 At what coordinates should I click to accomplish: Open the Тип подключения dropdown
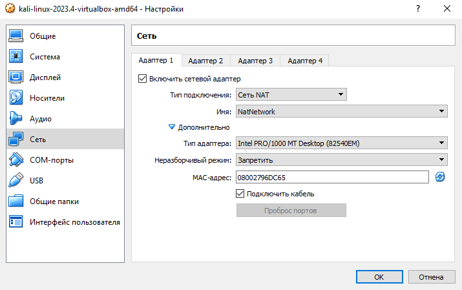(291, 95)
